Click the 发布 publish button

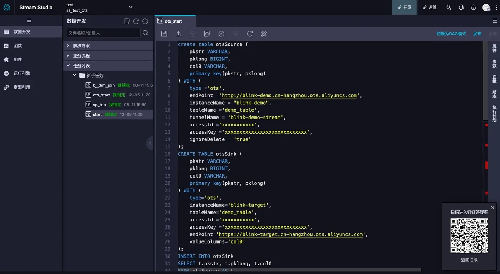pyautogui.click(x=477, y=34)
